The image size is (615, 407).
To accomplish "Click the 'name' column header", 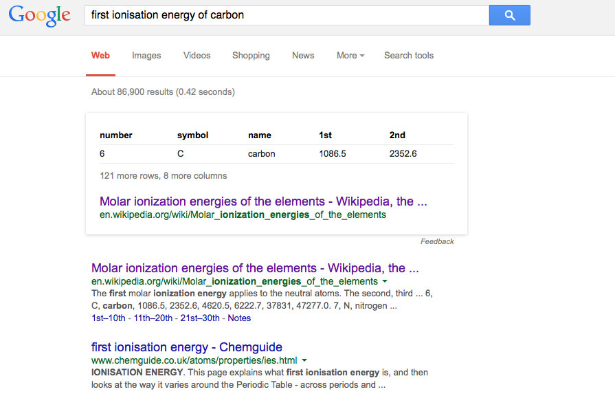I will click(260, 135).
